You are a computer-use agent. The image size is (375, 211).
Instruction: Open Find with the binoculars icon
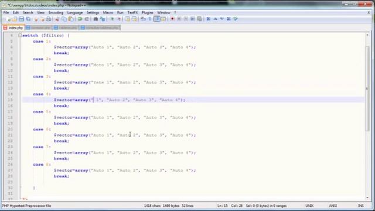pyautogui.click(x=96, y=19)
